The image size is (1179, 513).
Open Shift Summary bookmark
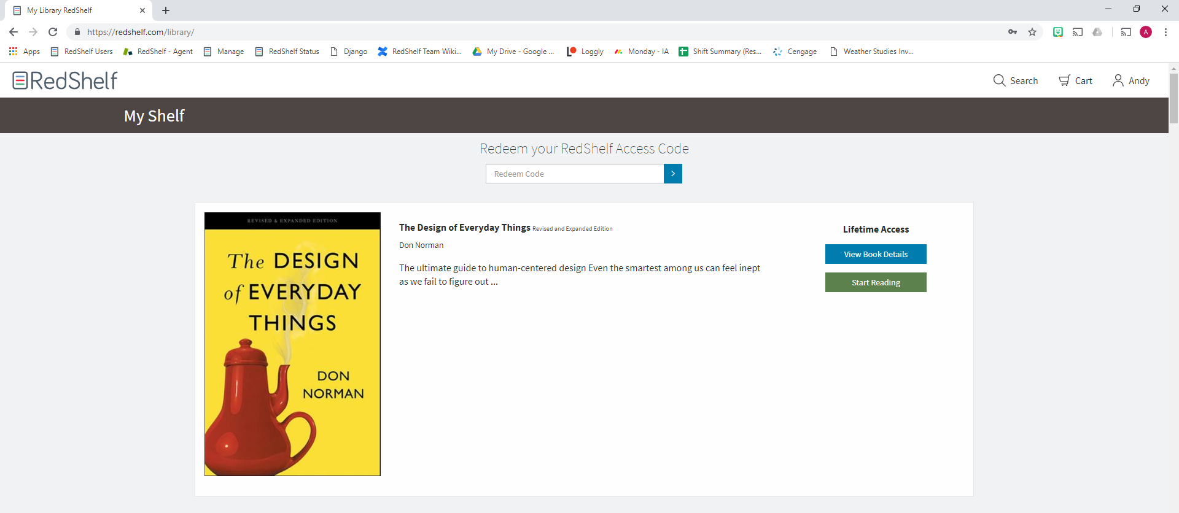(720, 52)
